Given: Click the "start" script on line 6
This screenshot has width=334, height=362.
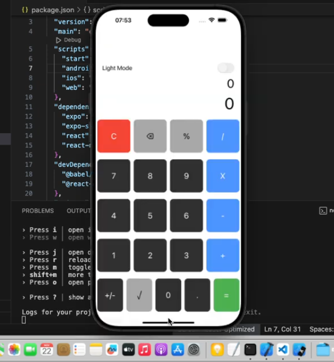Looking at the screenshot, I should point(75,59).
